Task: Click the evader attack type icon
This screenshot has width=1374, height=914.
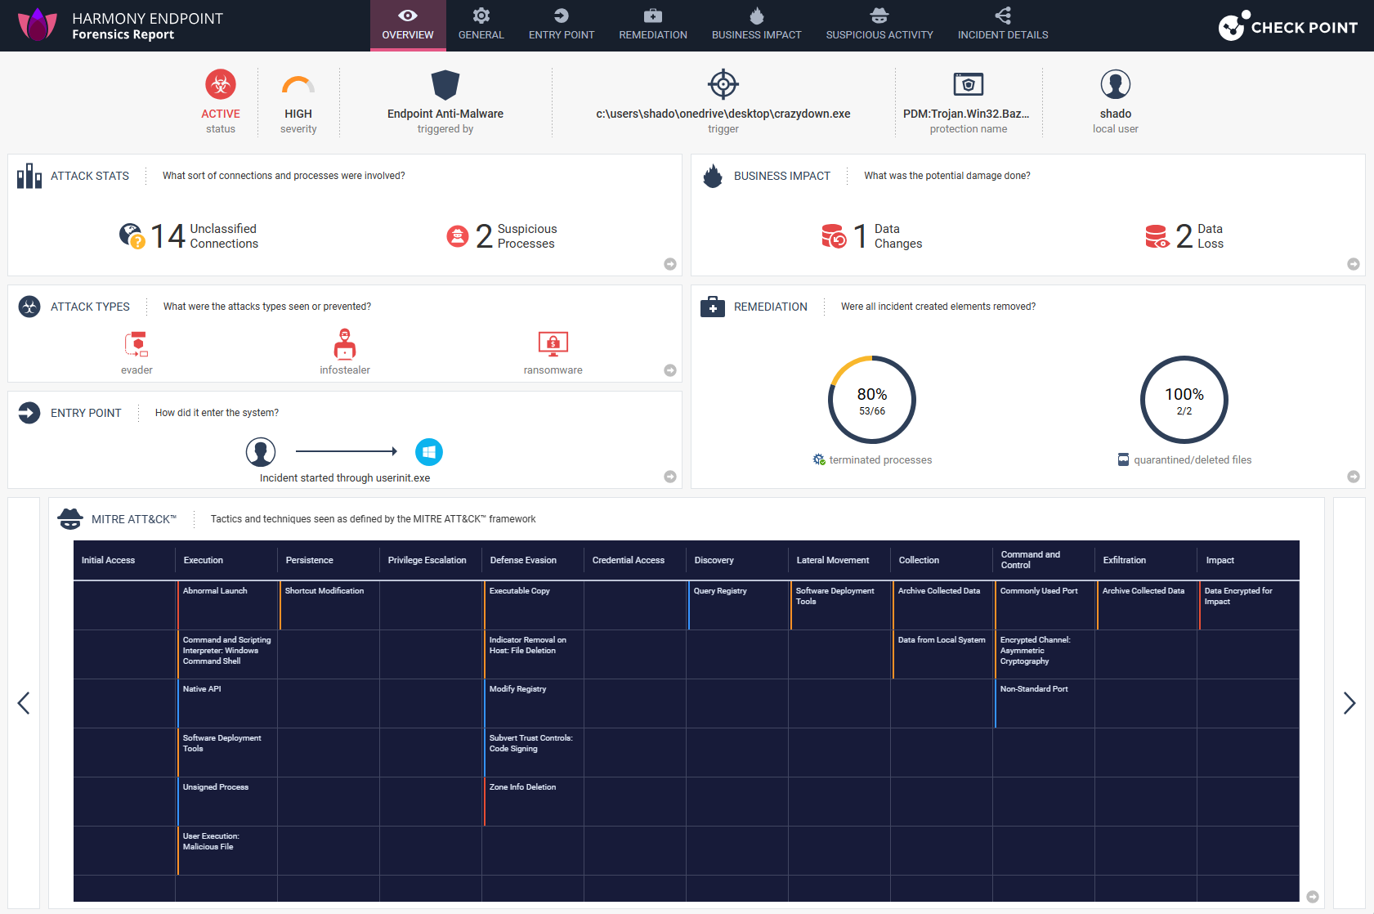Action: pyautogui.click(x=137, y=344)
